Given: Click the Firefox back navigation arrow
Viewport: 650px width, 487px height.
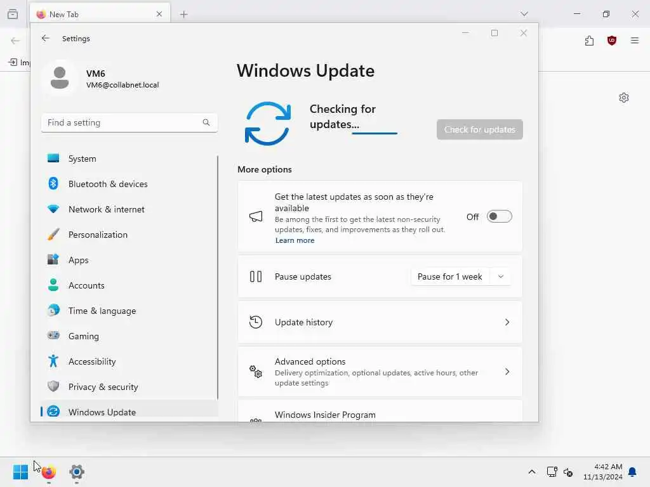Looking at the screenshot, I should coord(15,41).
